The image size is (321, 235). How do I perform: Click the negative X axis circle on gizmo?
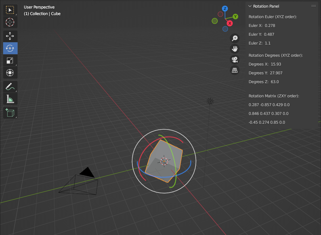pos(221,14)
